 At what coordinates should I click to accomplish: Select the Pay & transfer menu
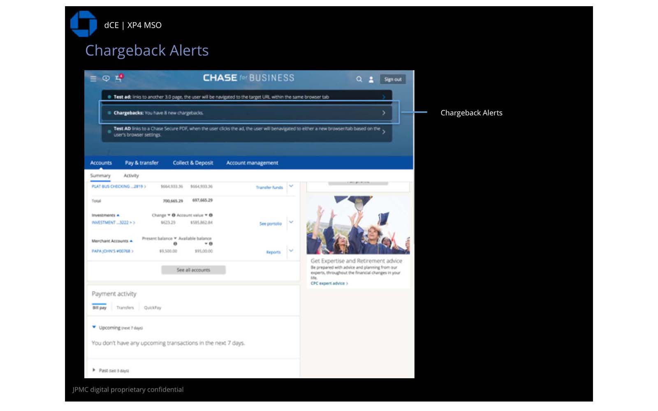(x=141, y=163)
